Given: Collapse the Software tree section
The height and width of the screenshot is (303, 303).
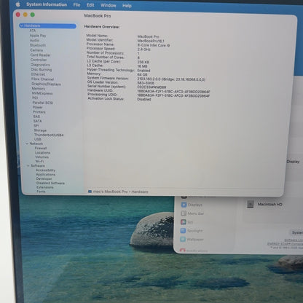Looking at the screenshot, I should tap(28, 166).
